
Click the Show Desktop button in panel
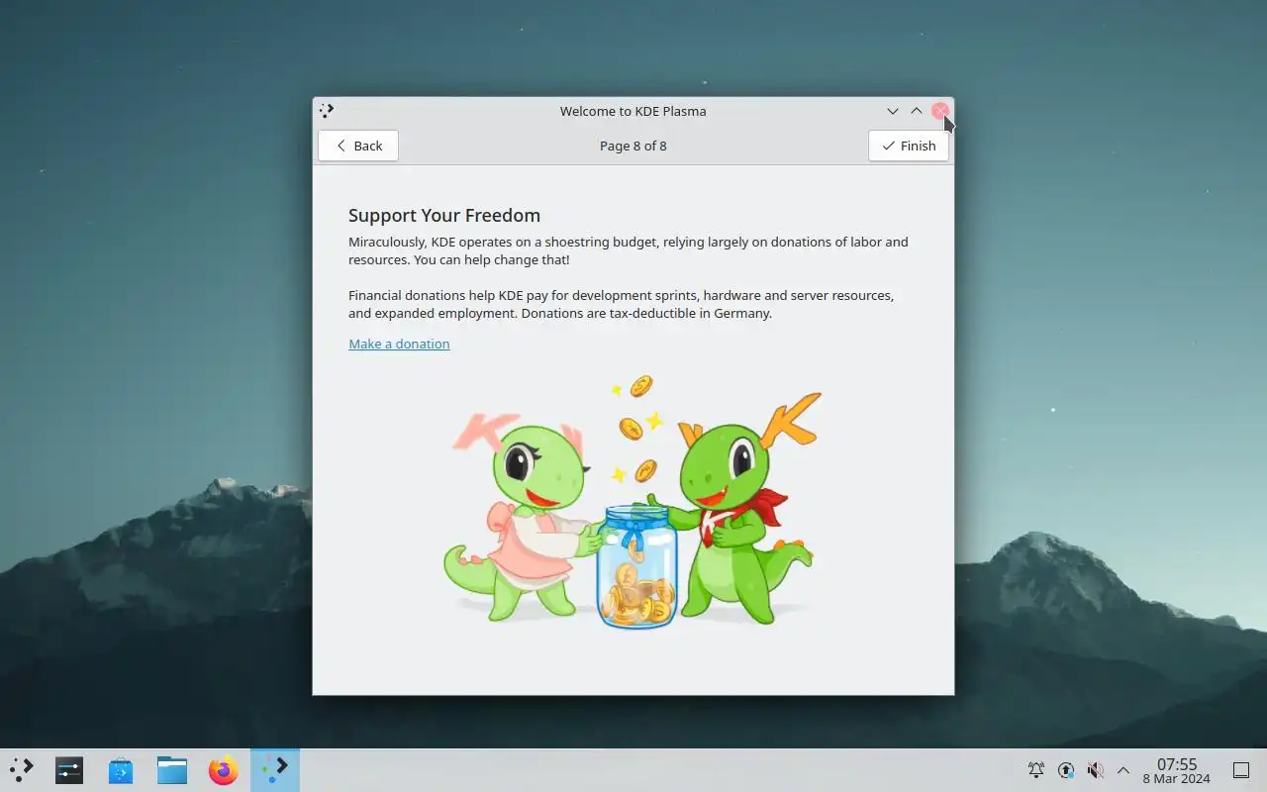tap(1241, 770)
